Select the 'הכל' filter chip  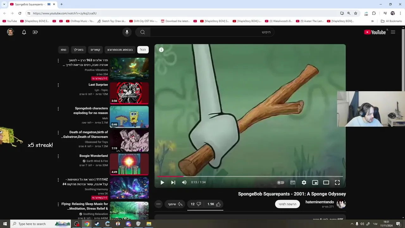click(143, 50)
